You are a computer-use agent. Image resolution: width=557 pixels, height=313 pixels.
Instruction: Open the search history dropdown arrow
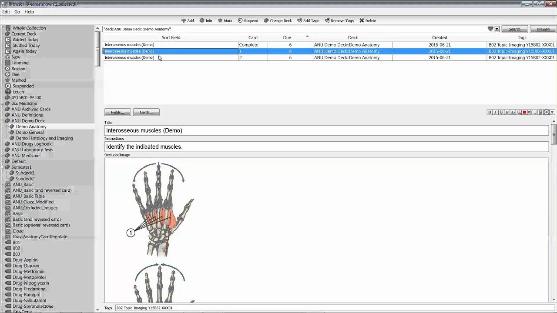tap(497, 29)
